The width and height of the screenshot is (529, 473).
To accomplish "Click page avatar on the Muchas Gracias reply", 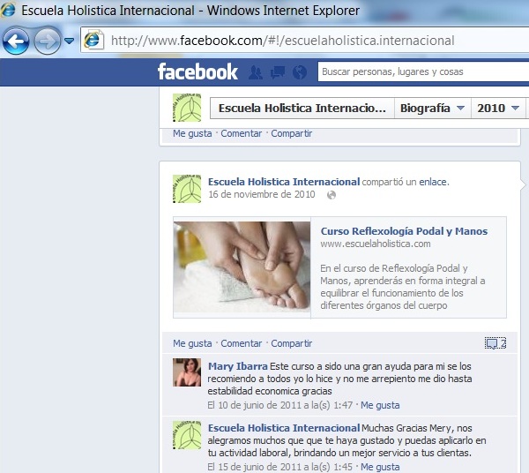I will click(x=187, y=435).
